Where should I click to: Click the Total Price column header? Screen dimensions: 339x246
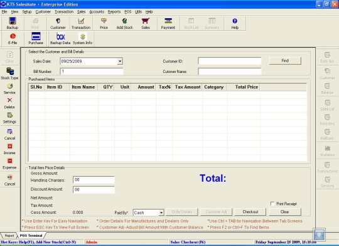tap(244, 87)
